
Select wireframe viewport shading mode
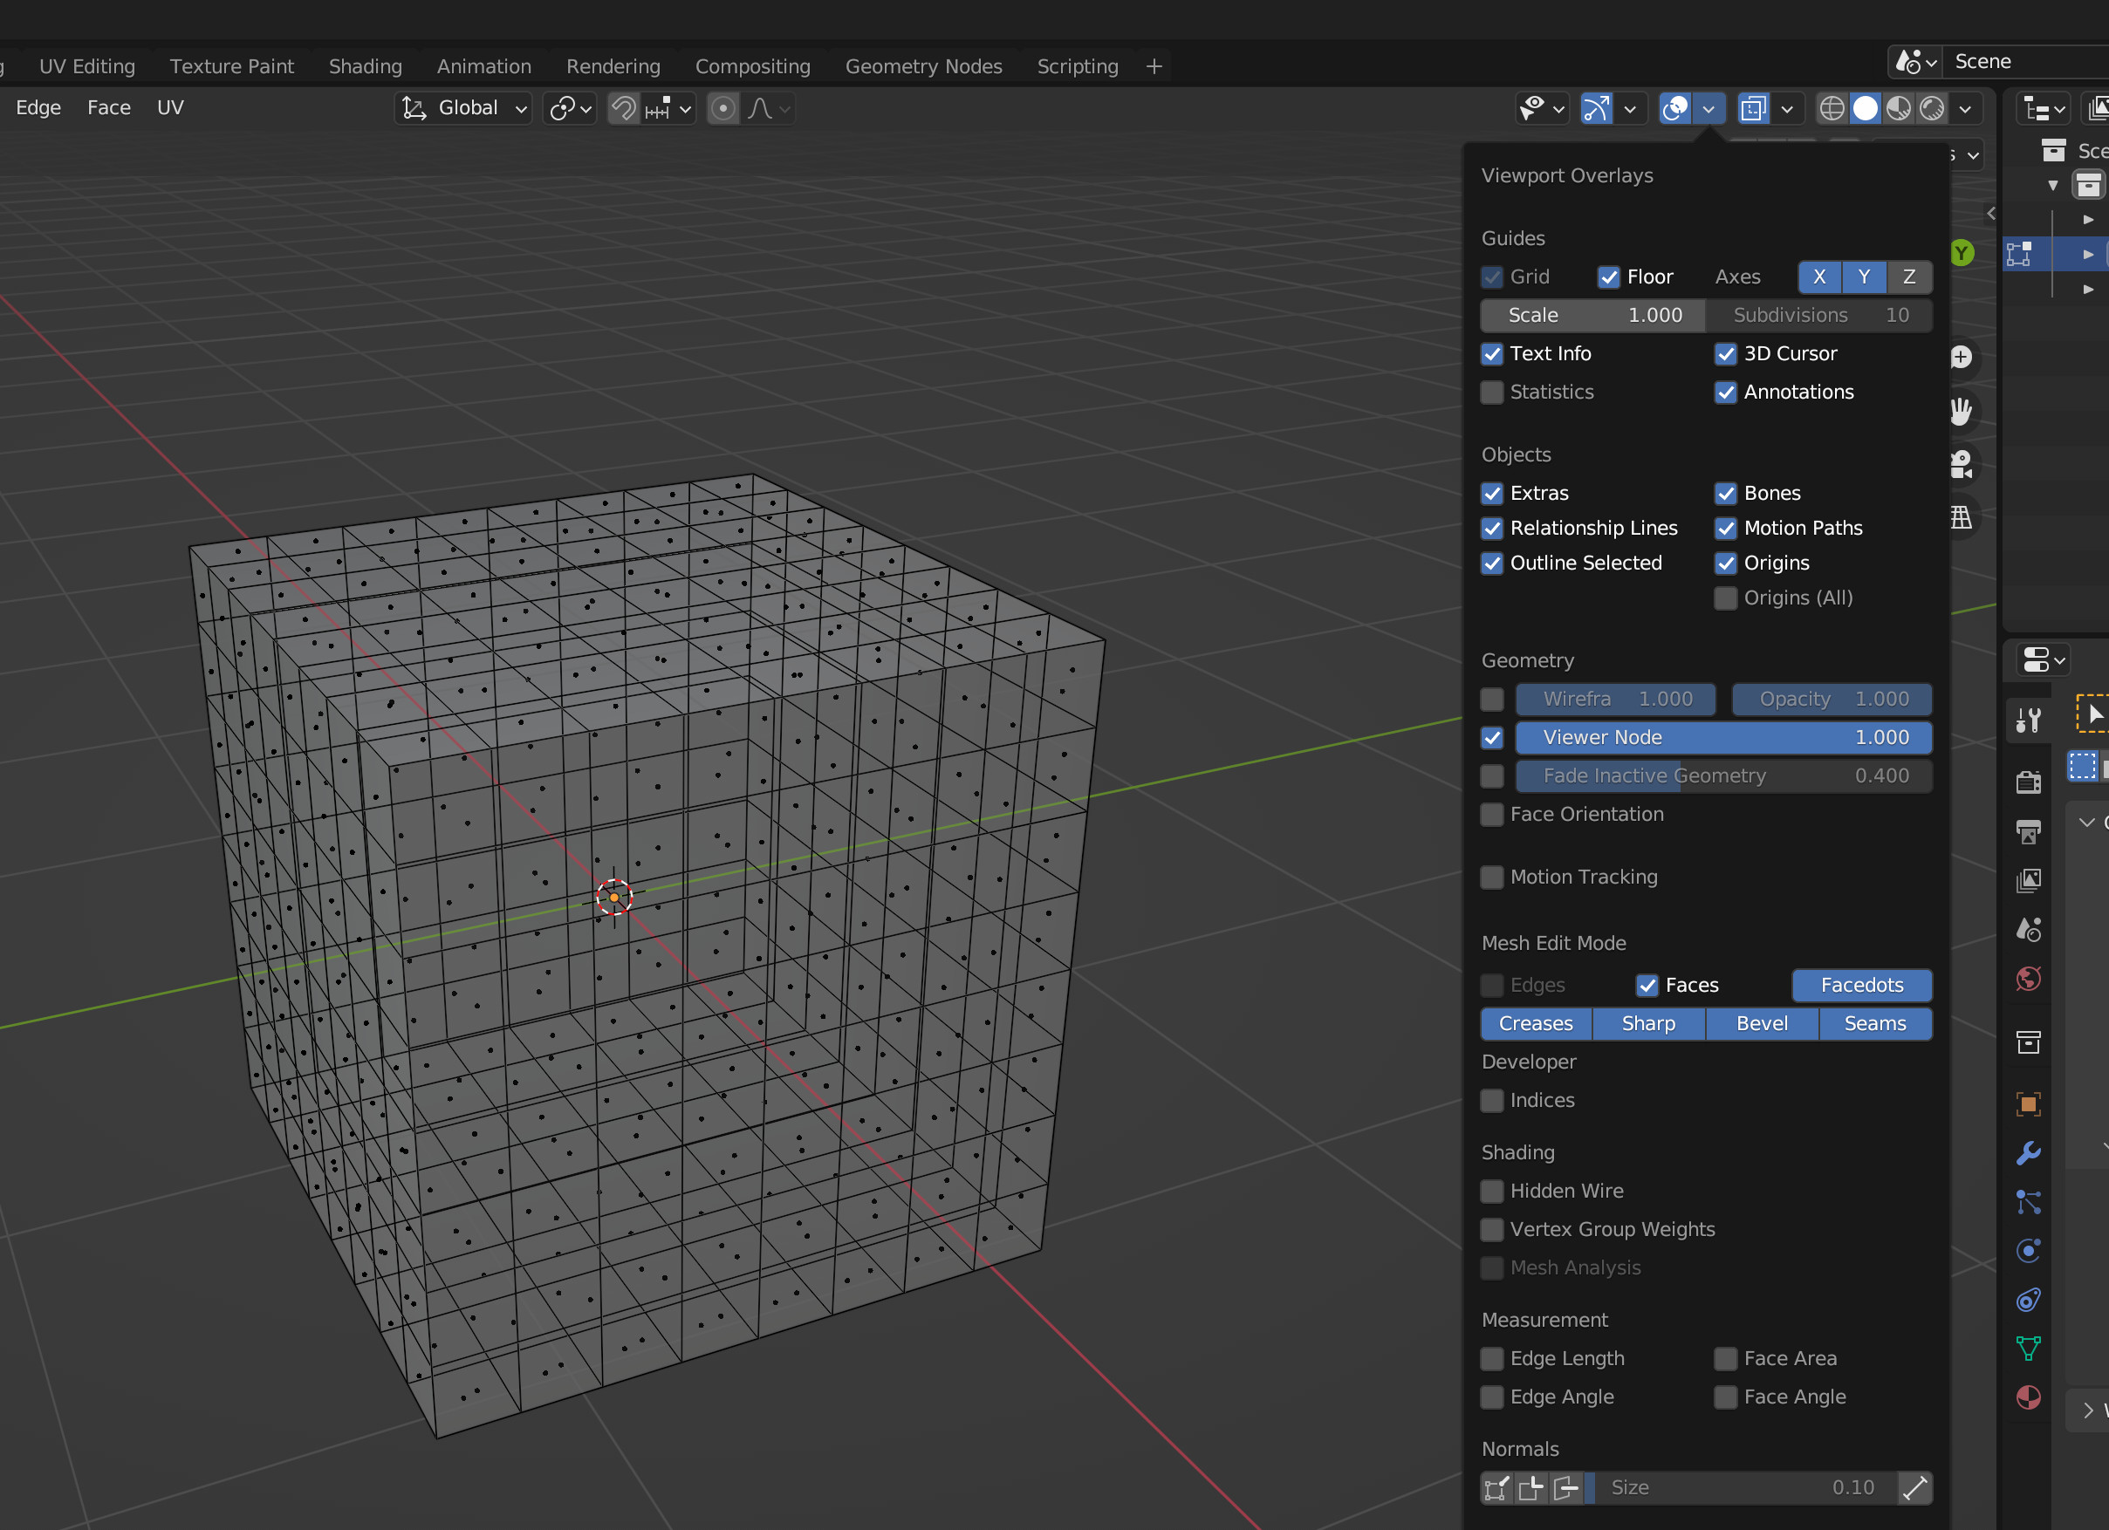click(x=1831, y=109)
